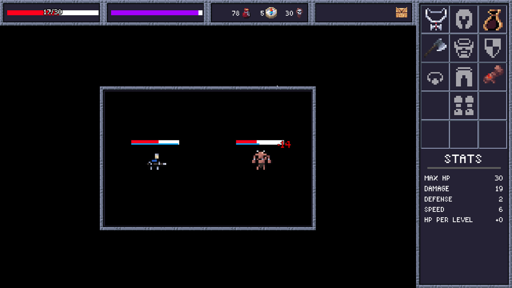Select the chest armor slot icon
This screenshot has width=512, height=288.
click(464, 49)
